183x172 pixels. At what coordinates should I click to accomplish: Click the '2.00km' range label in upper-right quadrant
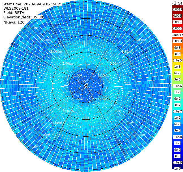tap(115, 63)
